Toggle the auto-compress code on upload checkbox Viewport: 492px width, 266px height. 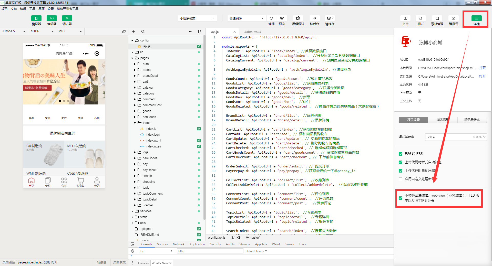[401, 171]
